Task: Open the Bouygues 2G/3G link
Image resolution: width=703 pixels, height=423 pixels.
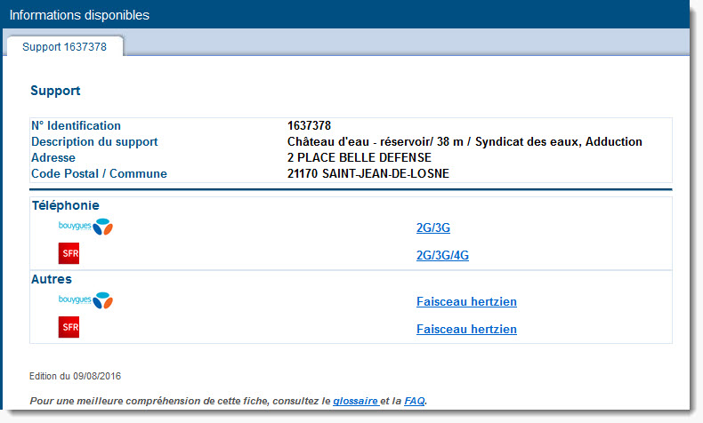Action: pyautogui.click(x=433, y=227)
